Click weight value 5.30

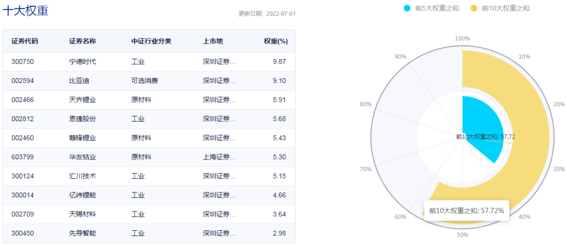[x=279, y=157]
